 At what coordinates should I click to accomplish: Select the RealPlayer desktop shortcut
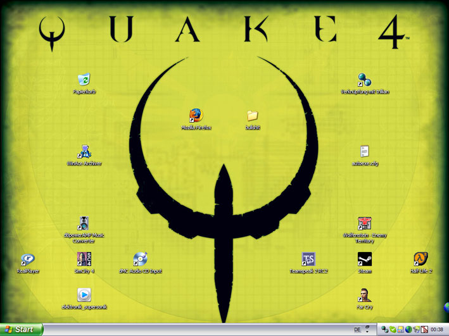pos(28,259)
